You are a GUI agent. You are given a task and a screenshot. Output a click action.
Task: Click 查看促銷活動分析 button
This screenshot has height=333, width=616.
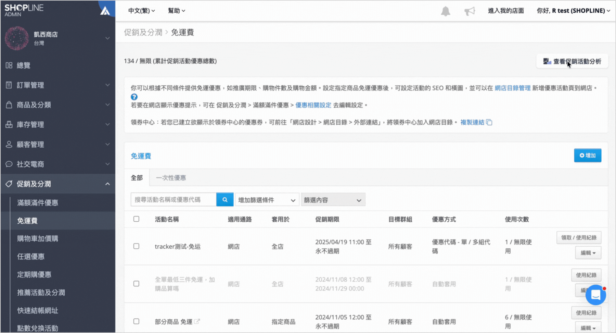click(572, 61)
